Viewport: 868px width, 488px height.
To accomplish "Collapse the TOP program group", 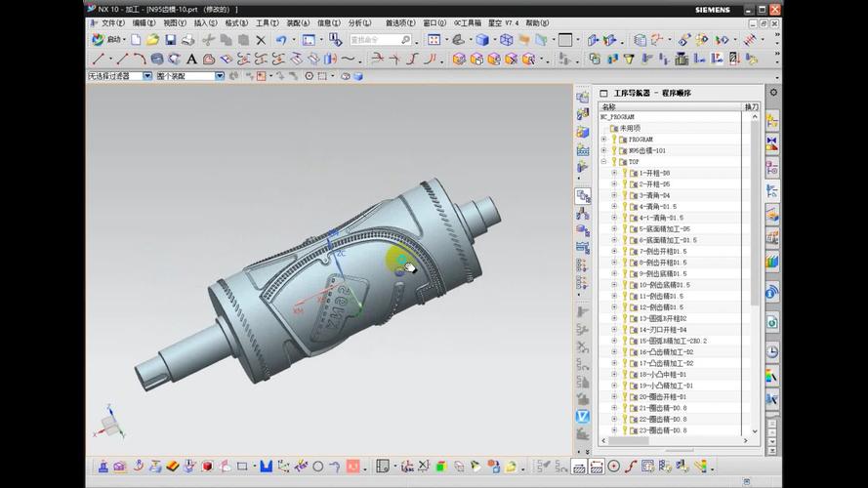I will [x=604, y=162].
